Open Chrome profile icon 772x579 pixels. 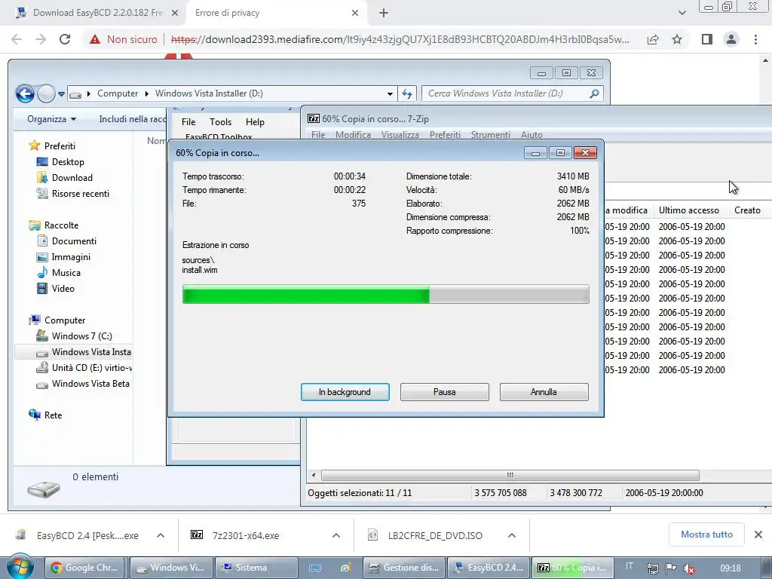731,39
